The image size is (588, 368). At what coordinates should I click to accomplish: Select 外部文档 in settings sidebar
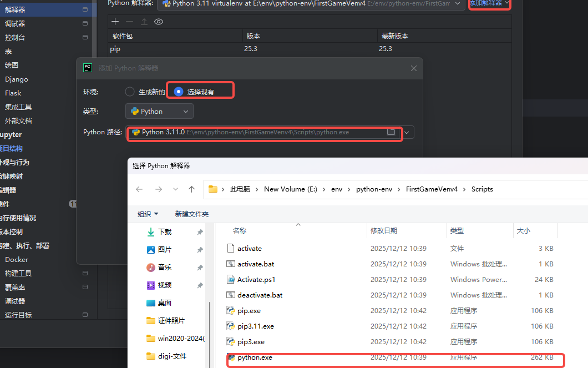pos(18,121)
